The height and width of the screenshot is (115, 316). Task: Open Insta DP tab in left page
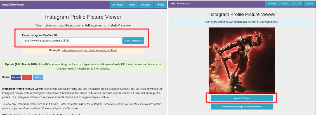point(146,5)
